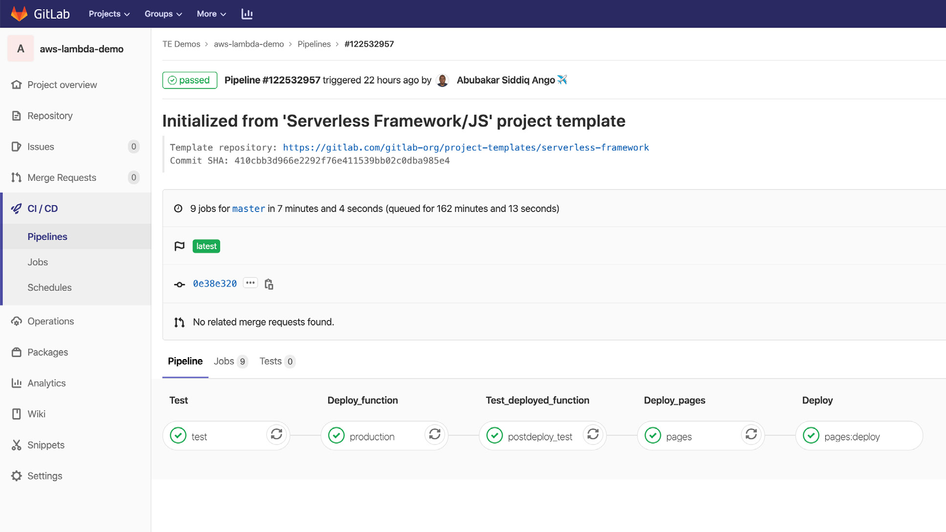Click the analytics bar chart icon
This screenshot has height=532, width=946.
tap(247, 14)
